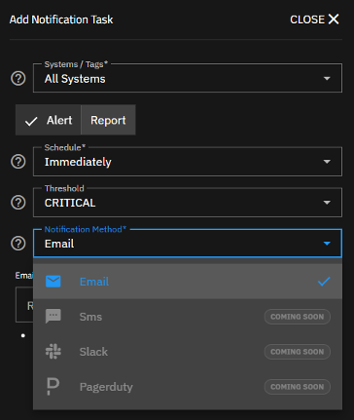Open the Threshold dropdown set to CRITICAL
This screenshot has height=420, width=354.
(188, 203)
